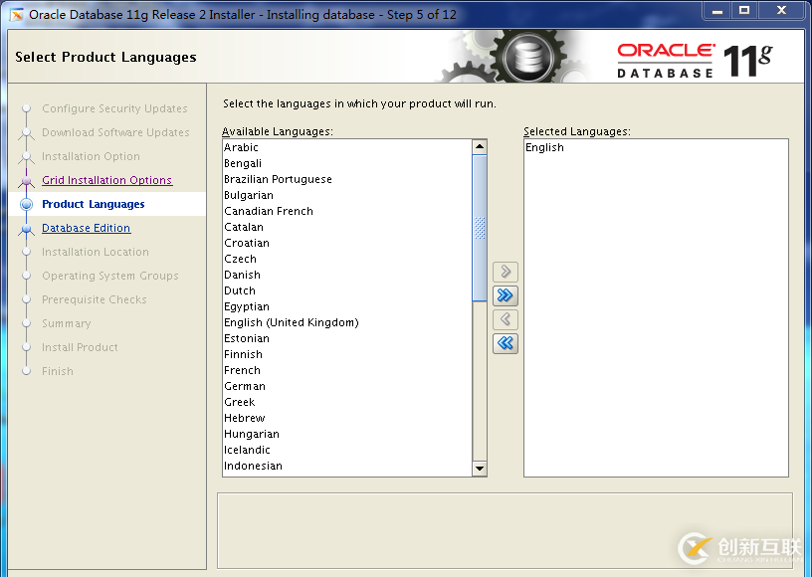
Task: Choose Danish in the language list
Action: click(347, 275)
